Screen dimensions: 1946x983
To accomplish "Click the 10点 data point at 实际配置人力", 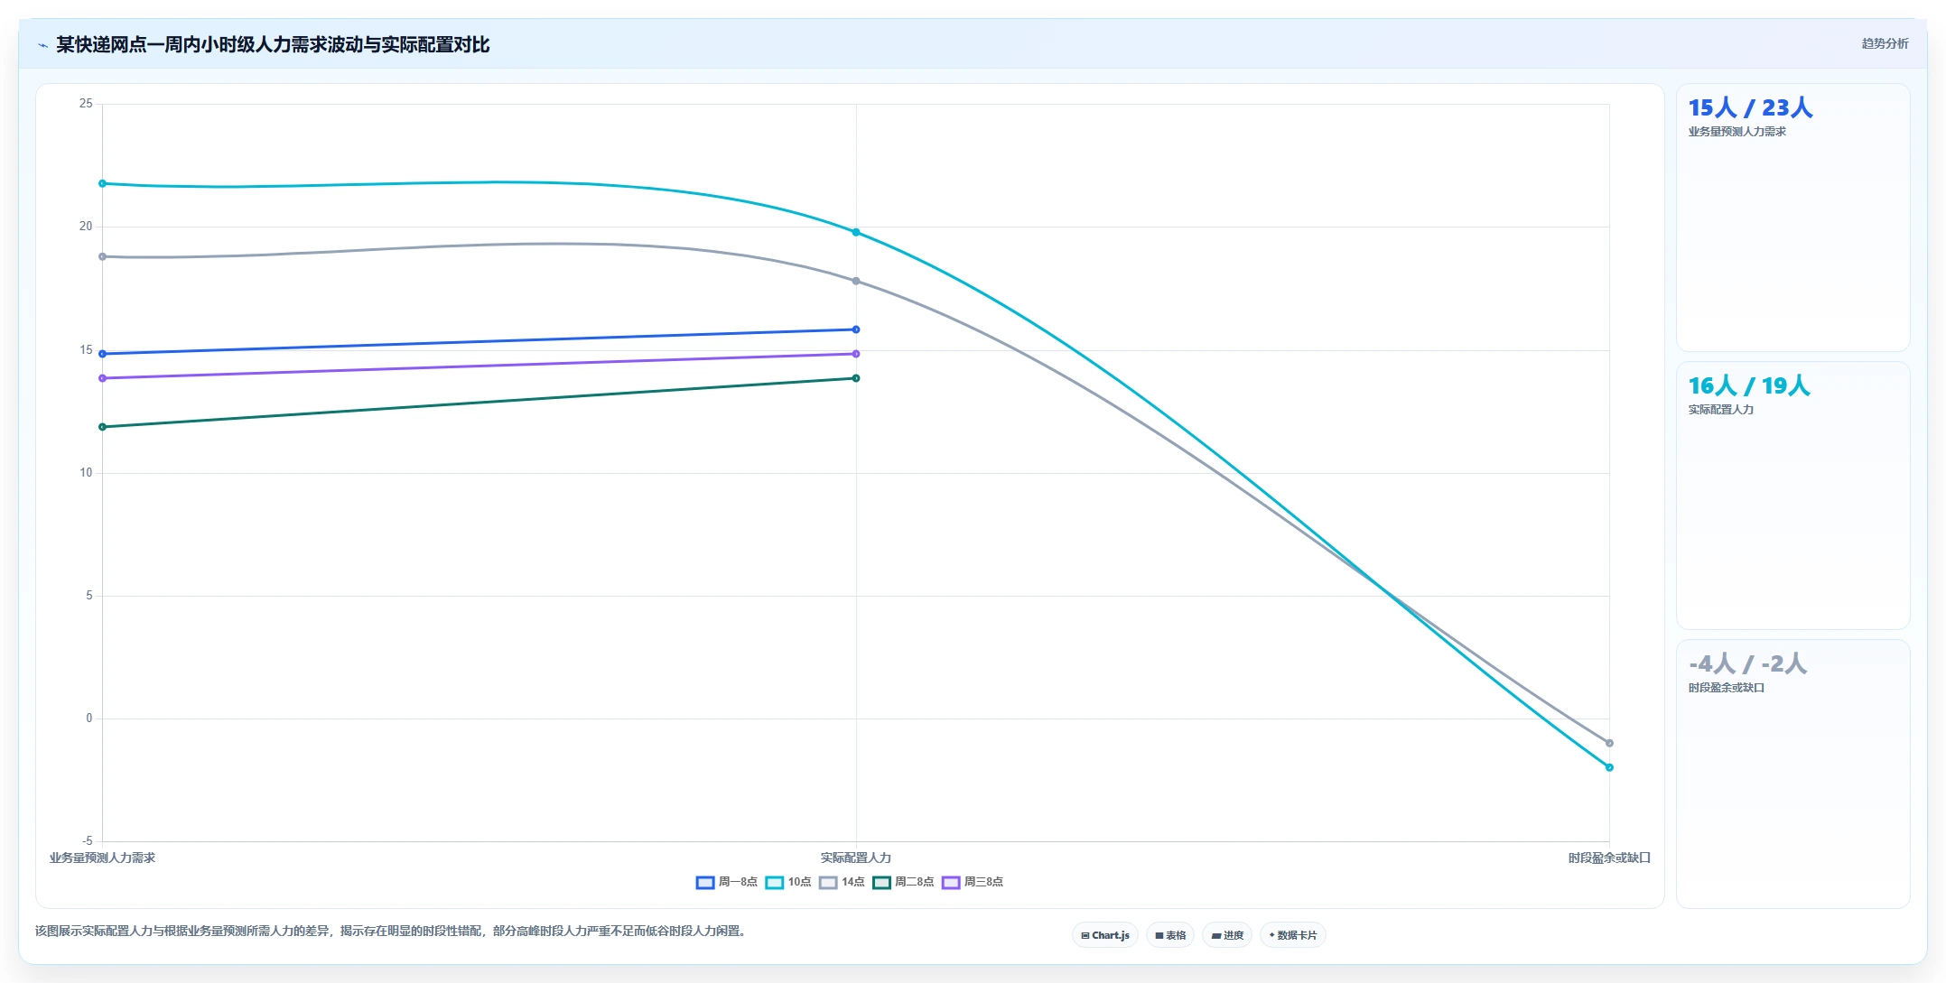I will (856, 232).
